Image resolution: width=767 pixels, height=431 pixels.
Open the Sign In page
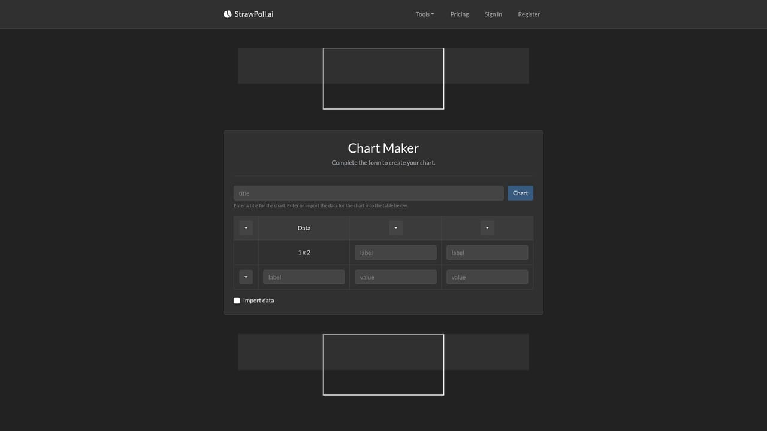click(x=493, y=14)
